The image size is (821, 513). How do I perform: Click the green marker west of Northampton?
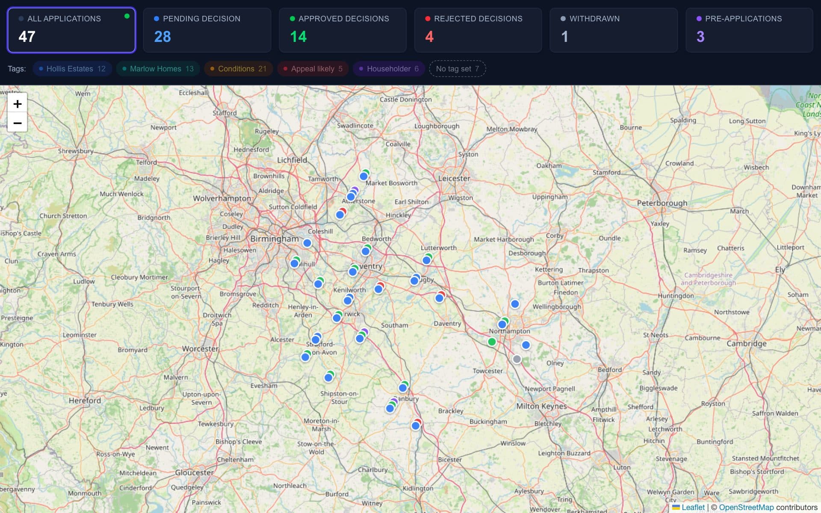(492, 342)
